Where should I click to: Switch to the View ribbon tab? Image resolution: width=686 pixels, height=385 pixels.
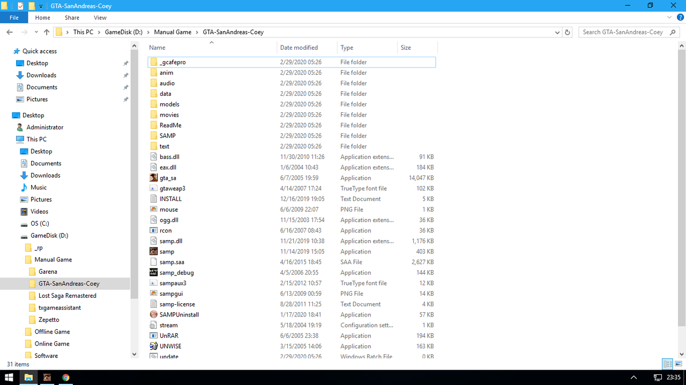click(100, 18)
